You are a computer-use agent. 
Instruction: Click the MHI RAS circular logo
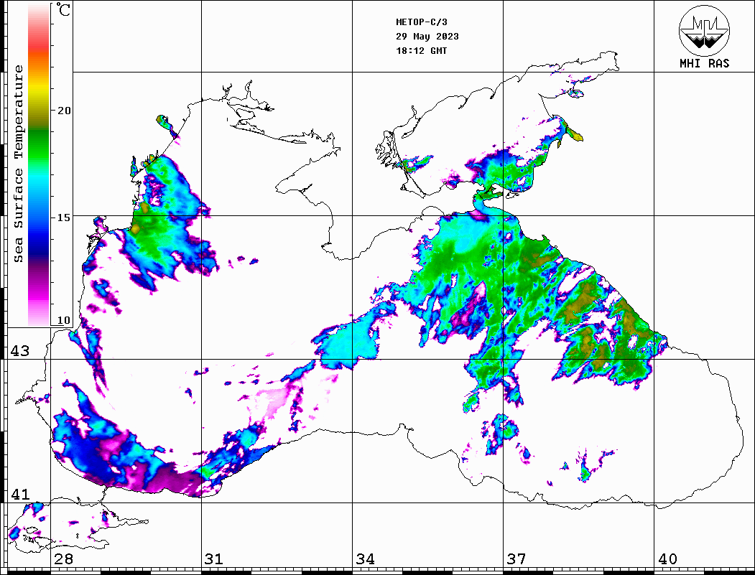[x=704, y=30]
